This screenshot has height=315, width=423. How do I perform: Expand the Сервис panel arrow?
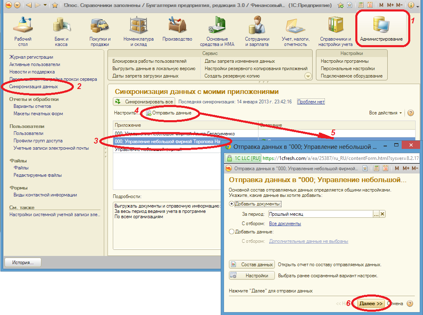308,76
